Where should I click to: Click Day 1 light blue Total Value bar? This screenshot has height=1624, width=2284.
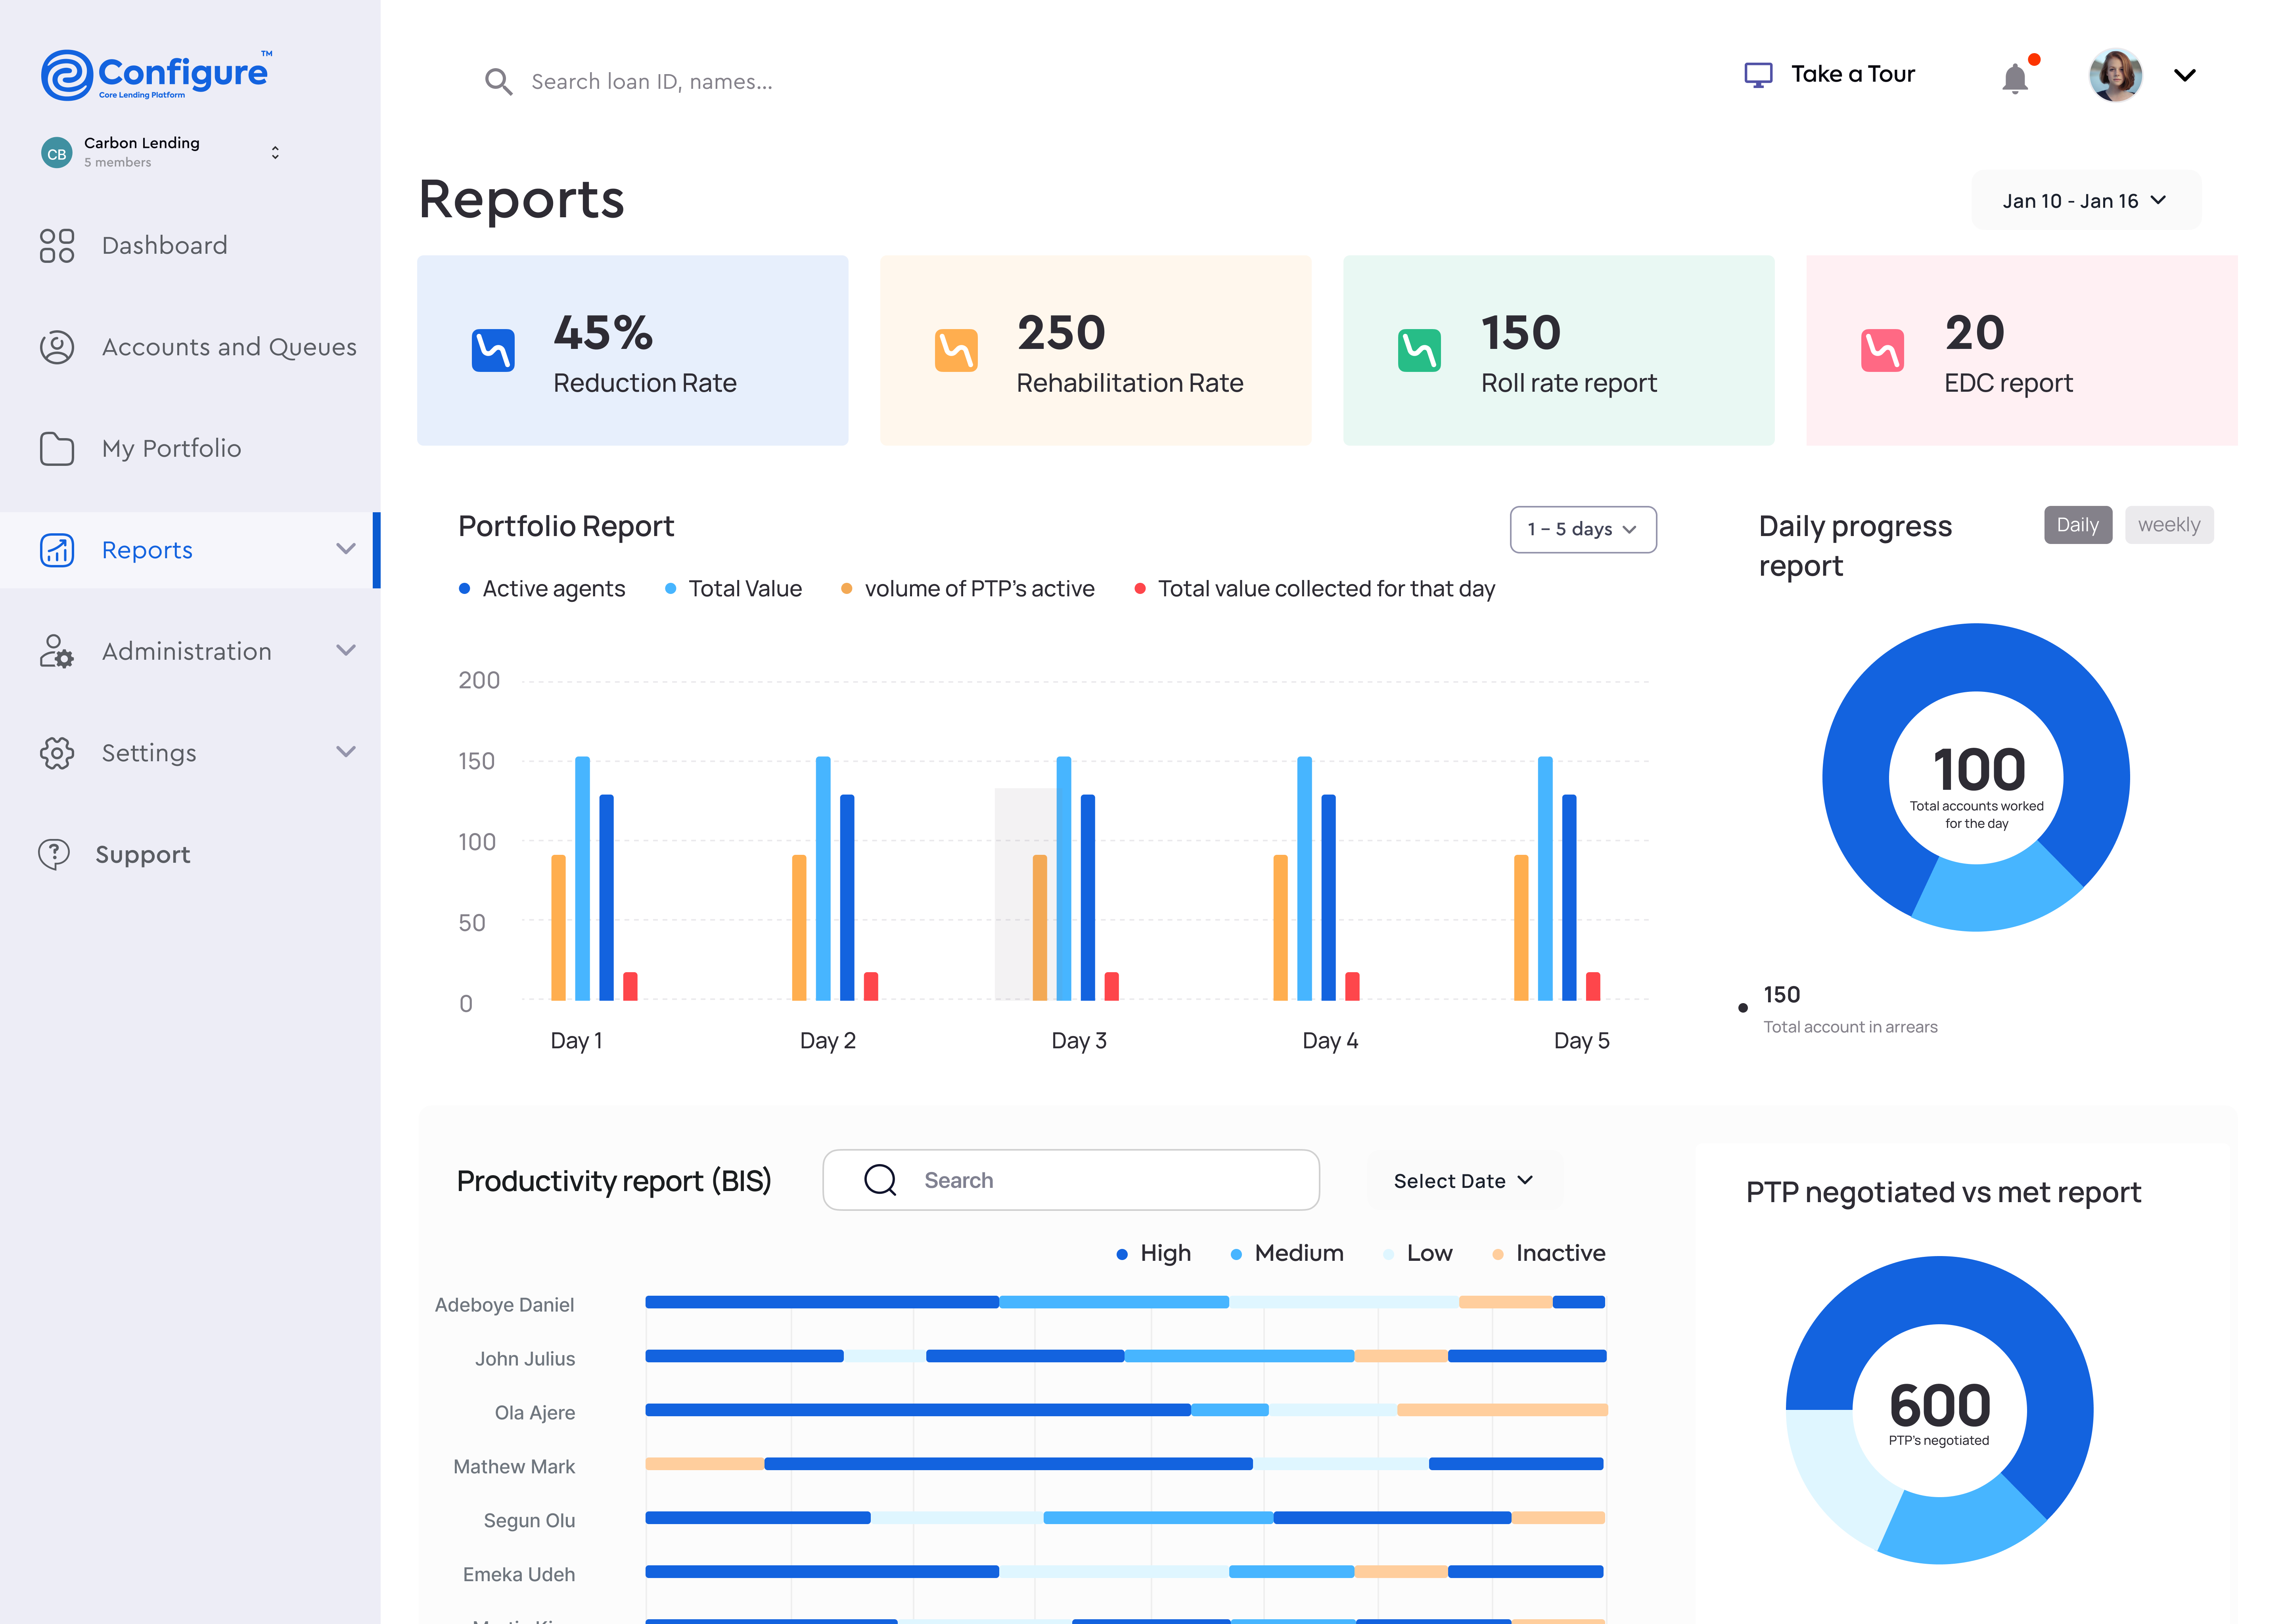click(582, 878)
